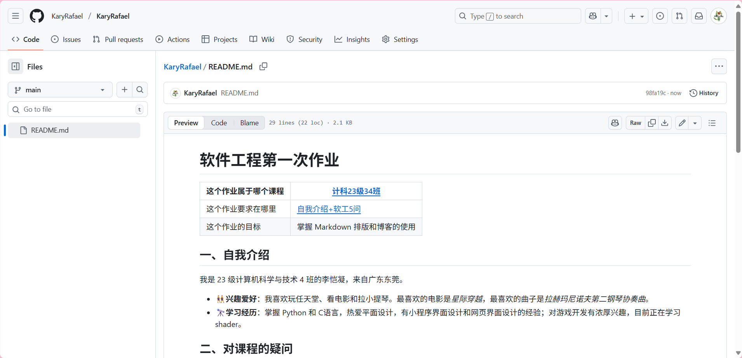Image resolution: width=742 pixels, height=358 pixels.
Task: Open the hamburger navigation menu
Action: [x=15, y=16]
